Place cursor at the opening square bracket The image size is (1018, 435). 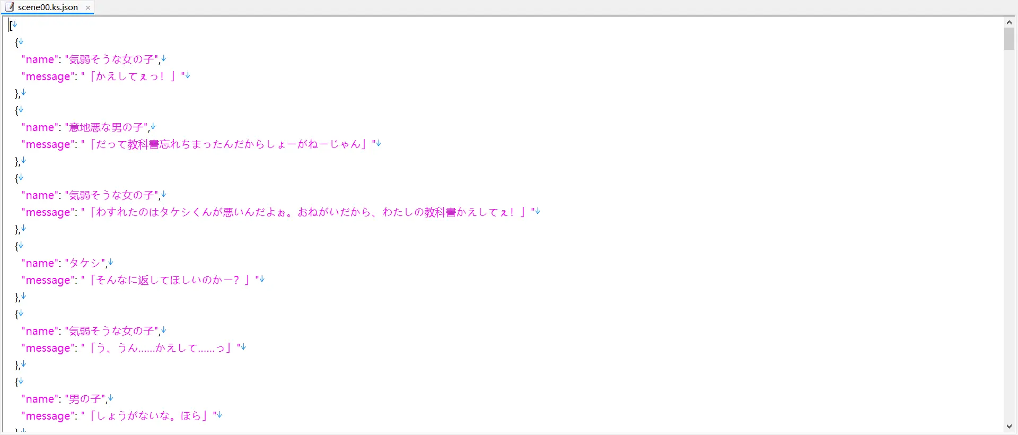11,25
